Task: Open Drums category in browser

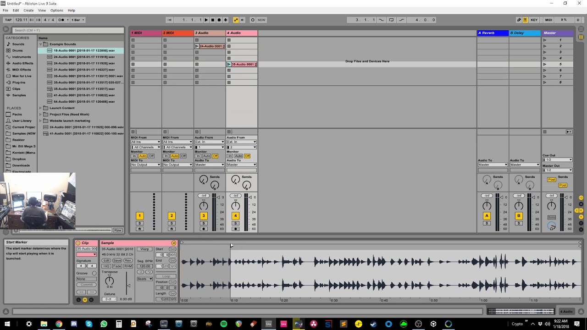Action: click(17, 50)
